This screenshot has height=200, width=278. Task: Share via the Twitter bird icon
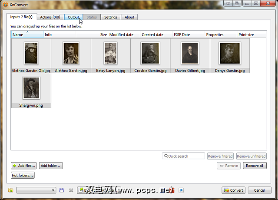point(181,190)
